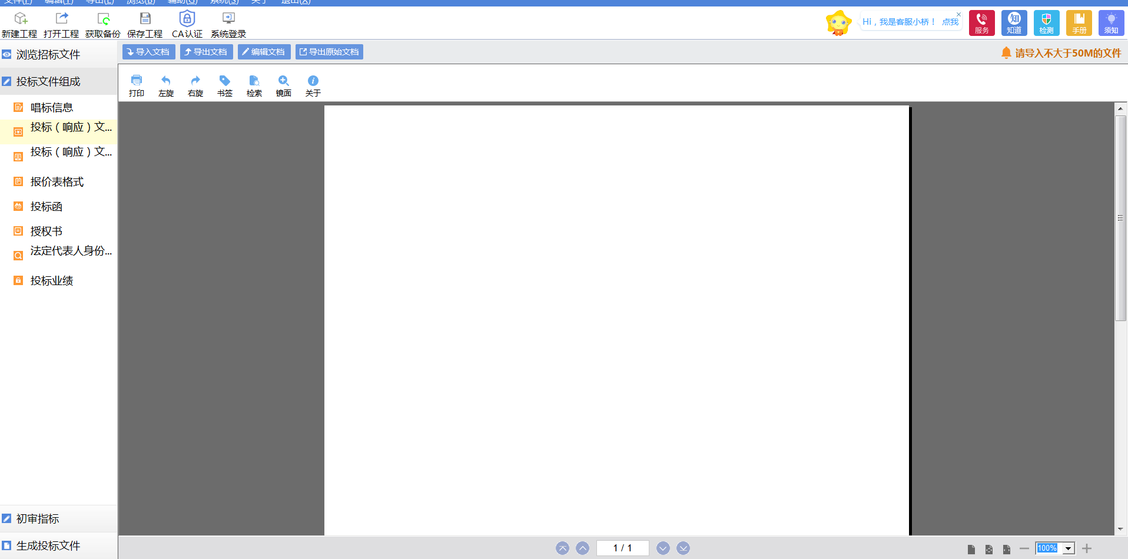Open the 书签 bookmark tool

[225, 86]
